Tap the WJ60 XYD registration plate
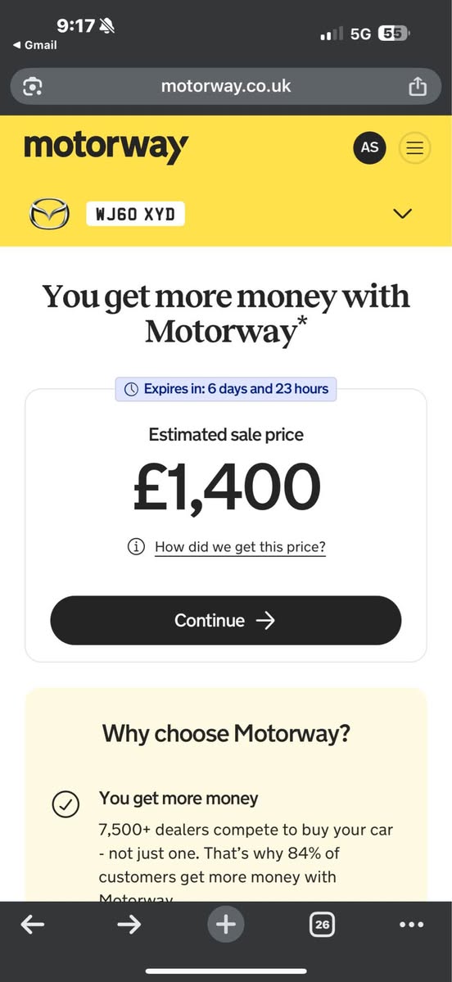 (x=135, y=215)
